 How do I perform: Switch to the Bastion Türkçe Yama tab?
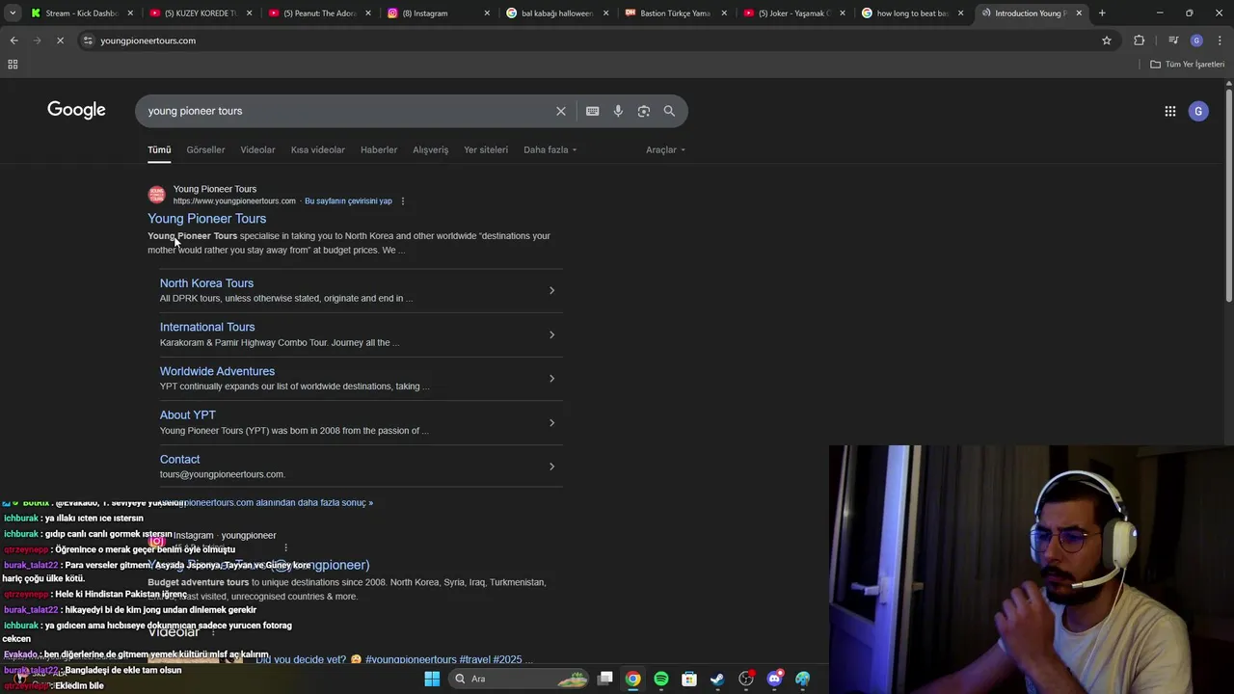point(675,13)
